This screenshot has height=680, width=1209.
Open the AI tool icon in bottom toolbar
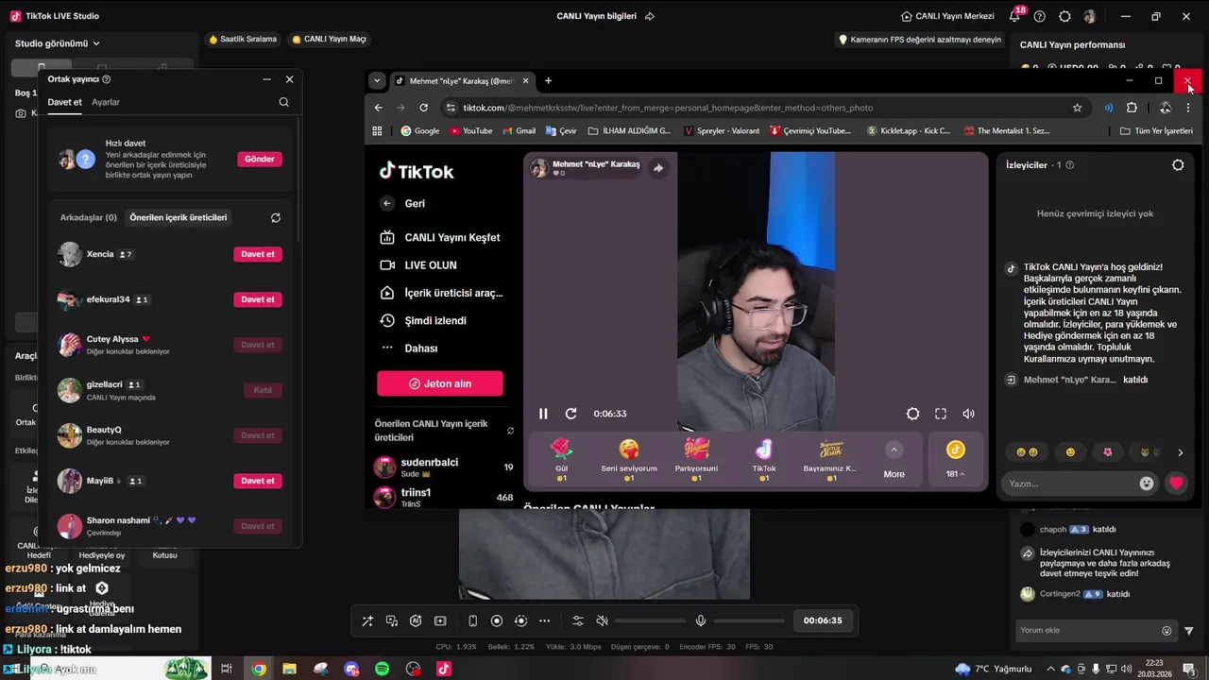tap(416, 620)
